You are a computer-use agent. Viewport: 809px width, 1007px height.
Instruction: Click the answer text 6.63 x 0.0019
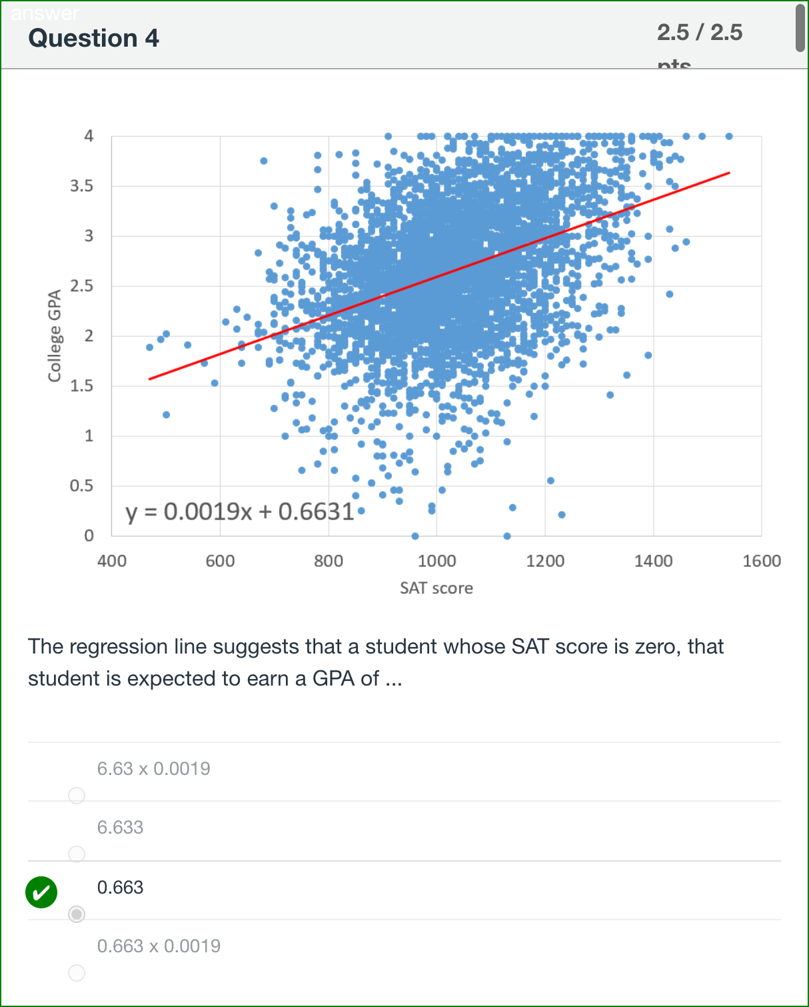(x=154, y=768)
